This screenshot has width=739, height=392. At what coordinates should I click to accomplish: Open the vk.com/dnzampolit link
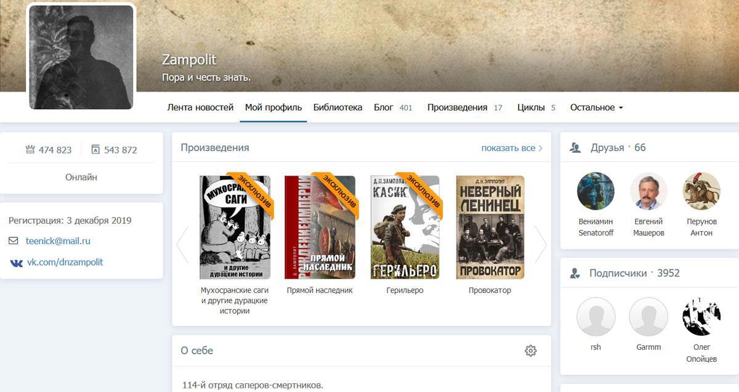tap(65, 262)
